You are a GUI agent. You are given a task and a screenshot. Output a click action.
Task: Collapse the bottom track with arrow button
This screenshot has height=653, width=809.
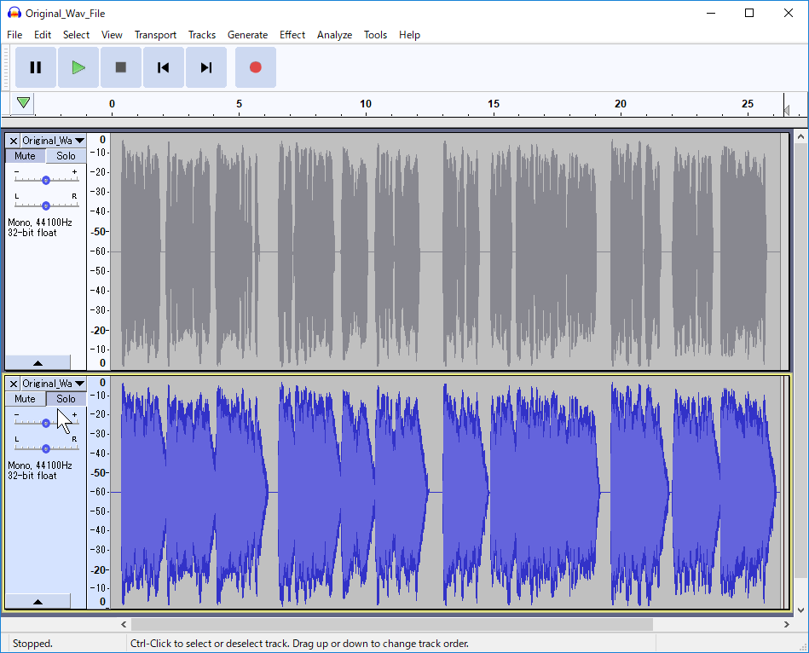[x=38, y=601]
